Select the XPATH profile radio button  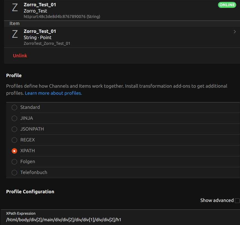click(x=14, y=151)
